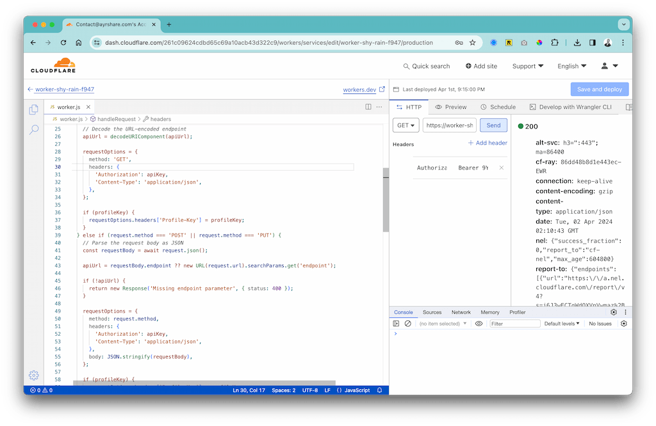Image resolution: width=656 pixels, height=426 pixels.
Task: Select the Console DevTools tab
Action: (x=404, y=312)
